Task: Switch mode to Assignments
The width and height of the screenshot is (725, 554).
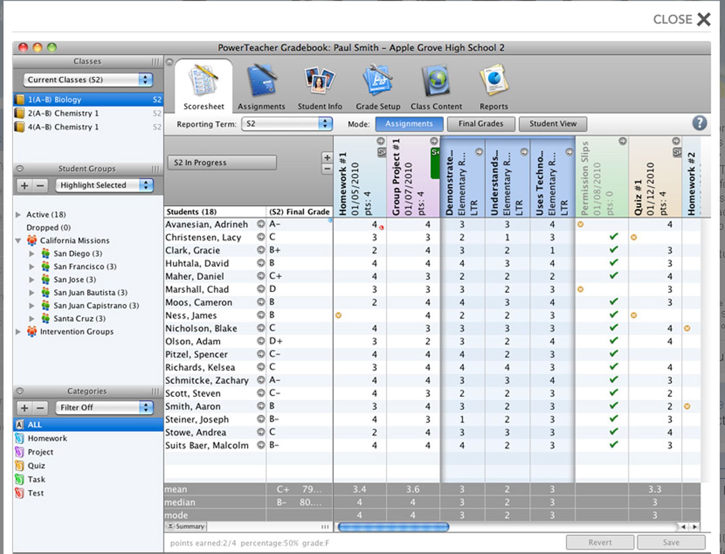Action: pyautogui.click(x=409, y=124)
